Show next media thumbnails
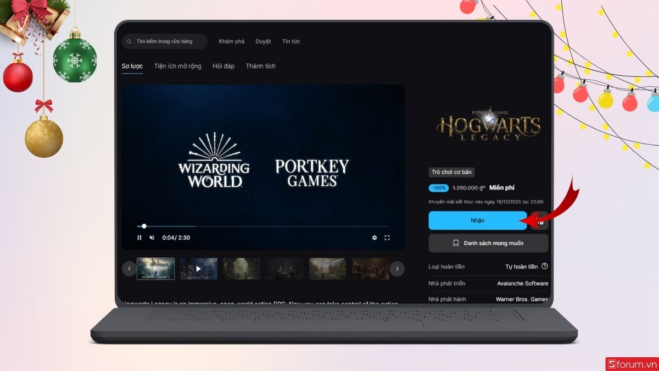Viewport: 659px width, 371px height. pyautogui.click(x=397, y=269)
